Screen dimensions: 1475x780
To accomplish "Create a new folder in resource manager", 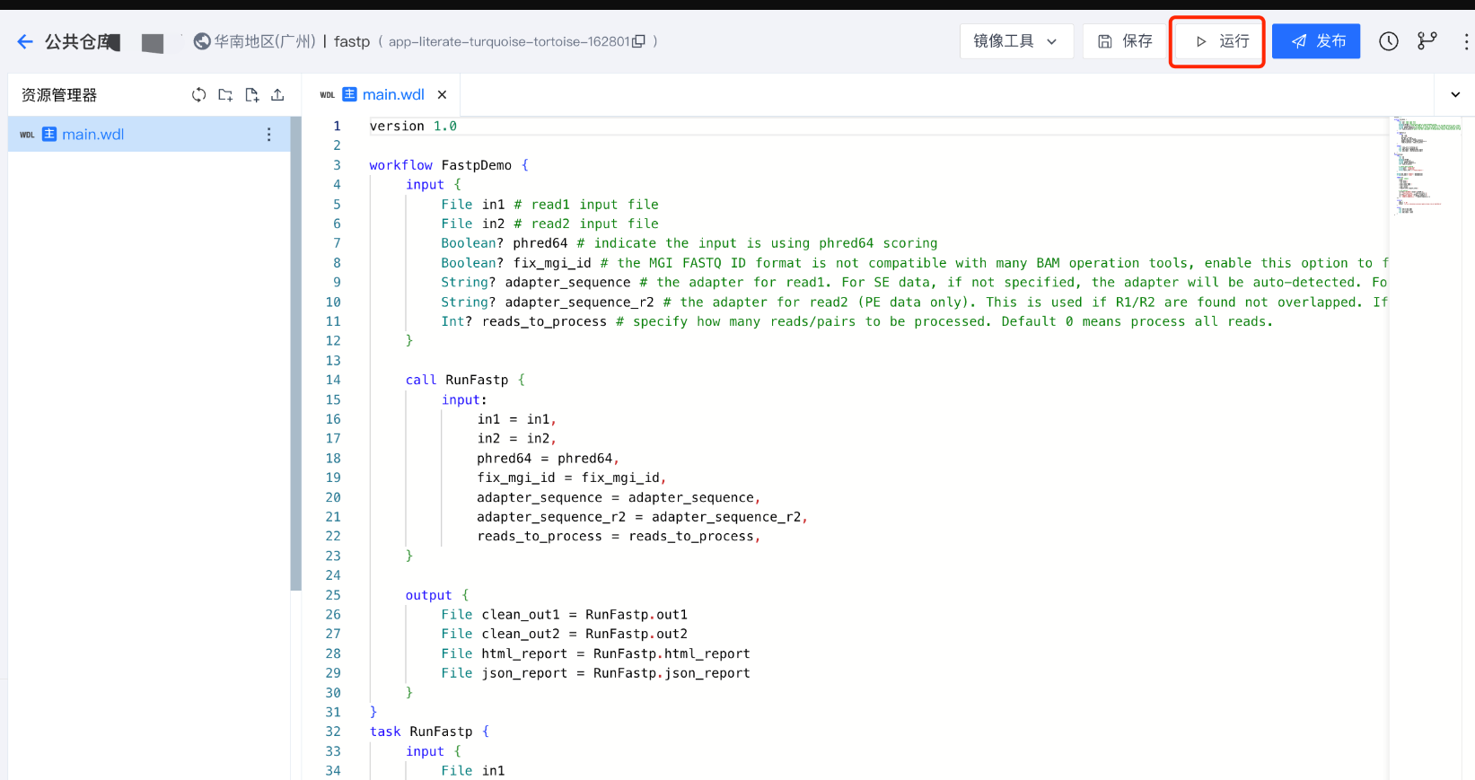I will coord(225,95).
